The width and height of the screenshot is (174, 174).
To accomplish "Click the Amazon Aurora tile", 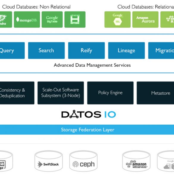I will (145, 19).
